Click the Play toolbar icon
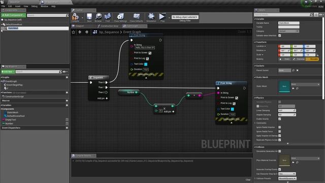 tap(162, 17)
